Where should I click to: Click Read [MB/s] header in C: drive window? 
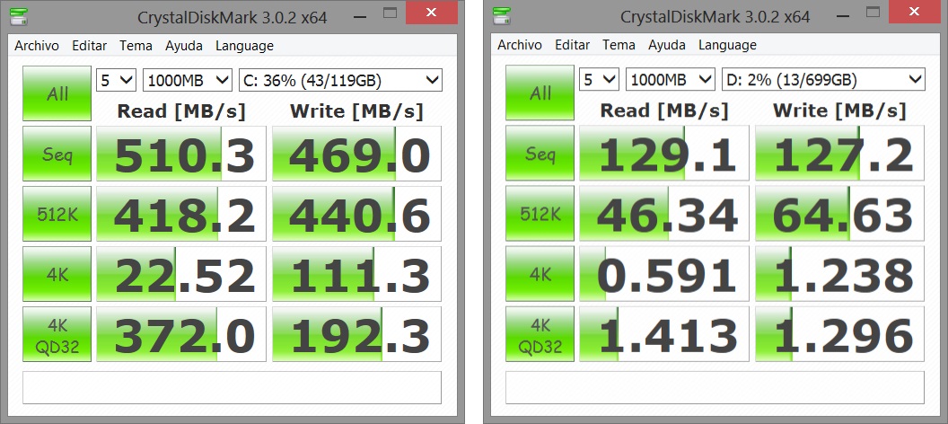(x=180, y=111)
